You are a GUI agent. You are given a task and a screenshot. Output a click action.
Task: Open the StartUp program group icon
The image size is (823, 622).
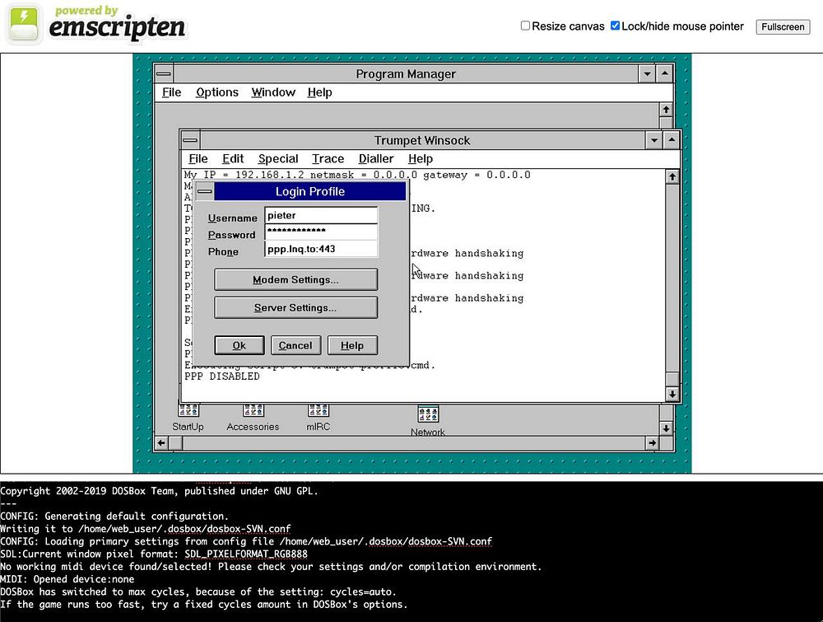coord(188,410)
